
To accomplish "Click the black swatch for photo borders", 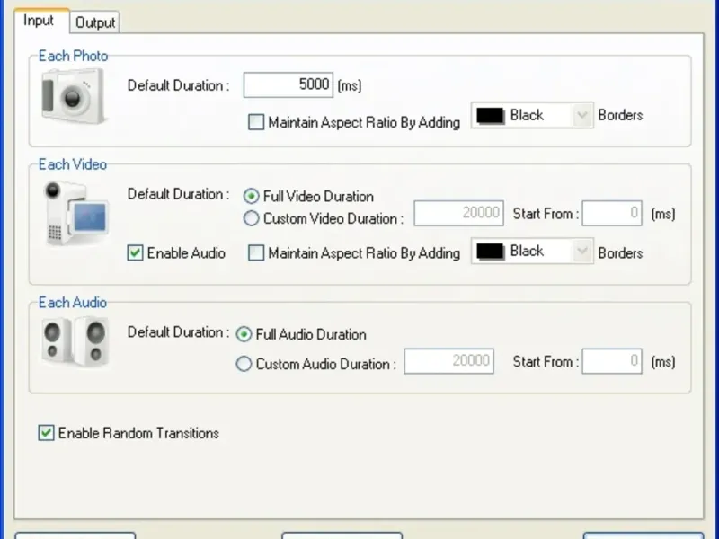I will click(x=490, y=116).
